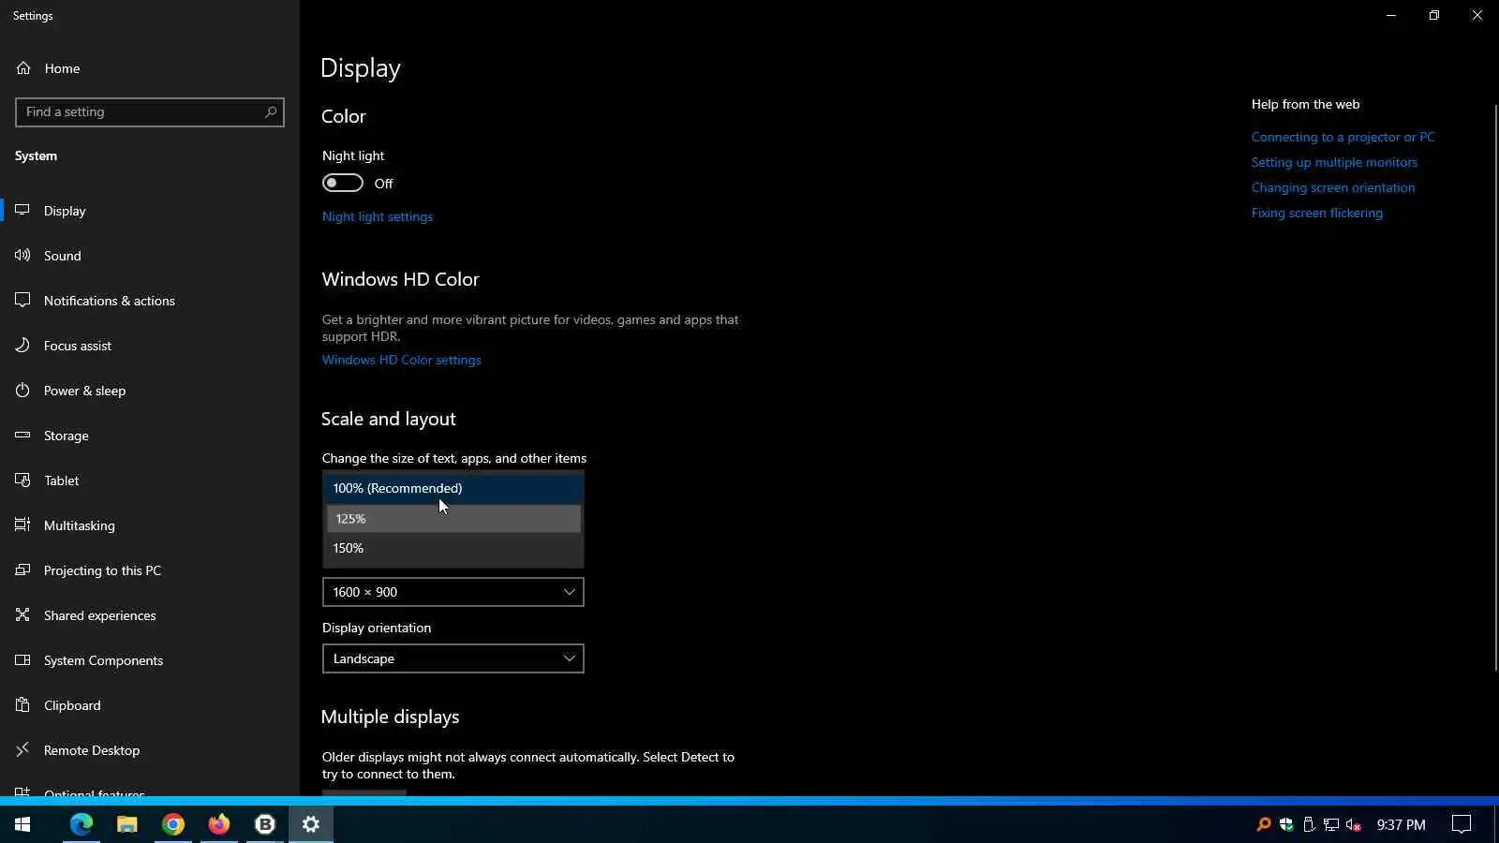Open the Windows Start menu
The width and height of the screenshot is (1499, 843).
click(x=22, y=824)
